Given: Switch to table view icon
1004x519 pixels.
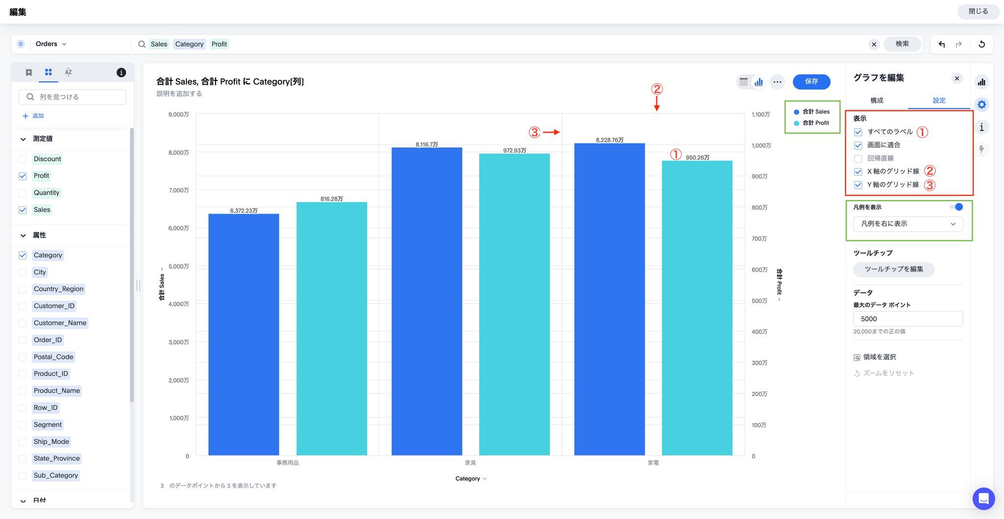Looking at the screenshot, I should point(744,82).
